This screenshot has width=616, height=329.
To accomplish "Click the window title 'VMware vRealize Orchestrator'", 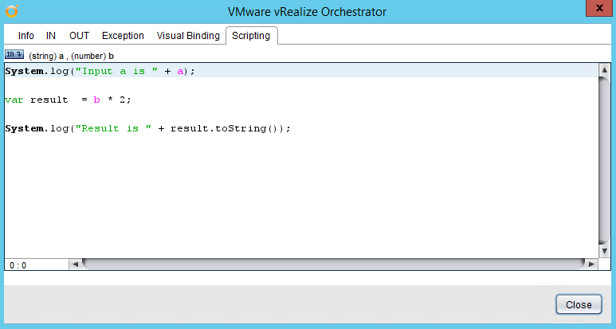I will point(308,12).
